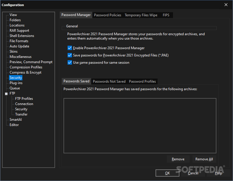The height and width of the screenshot is (181, 233).
Task: Open the Passwords Not Saved tab
Action: 109,81
